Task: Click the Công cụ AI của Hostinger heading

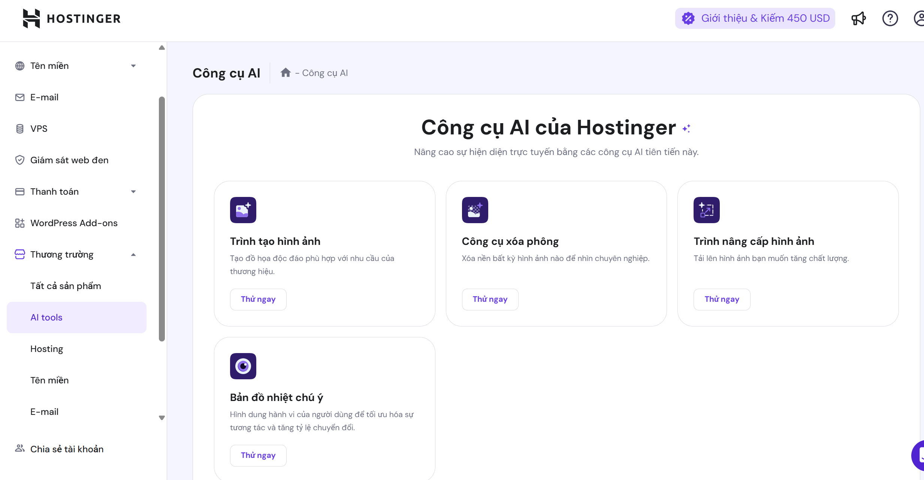Action: tap(549, 128)
